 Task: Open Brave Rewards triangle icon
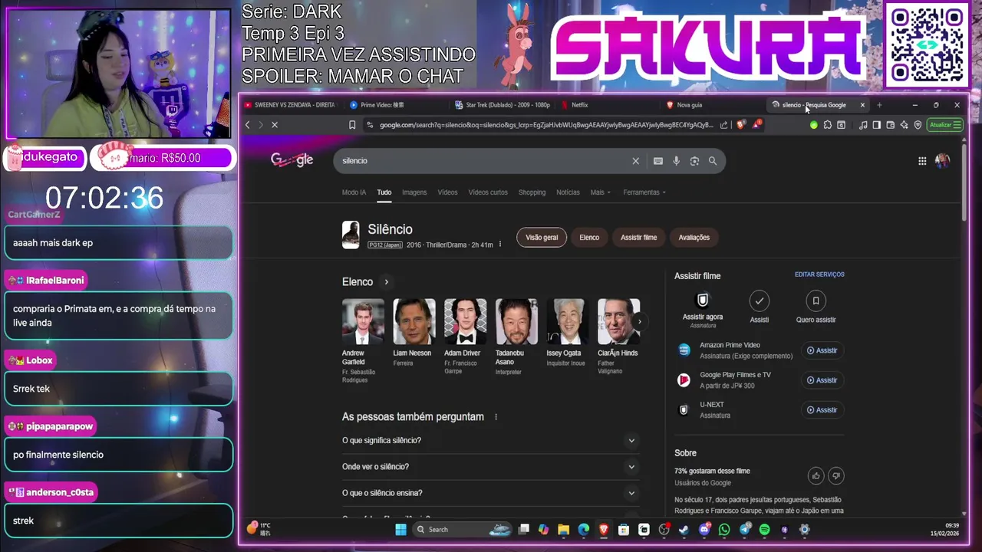[x=756, y=124]
